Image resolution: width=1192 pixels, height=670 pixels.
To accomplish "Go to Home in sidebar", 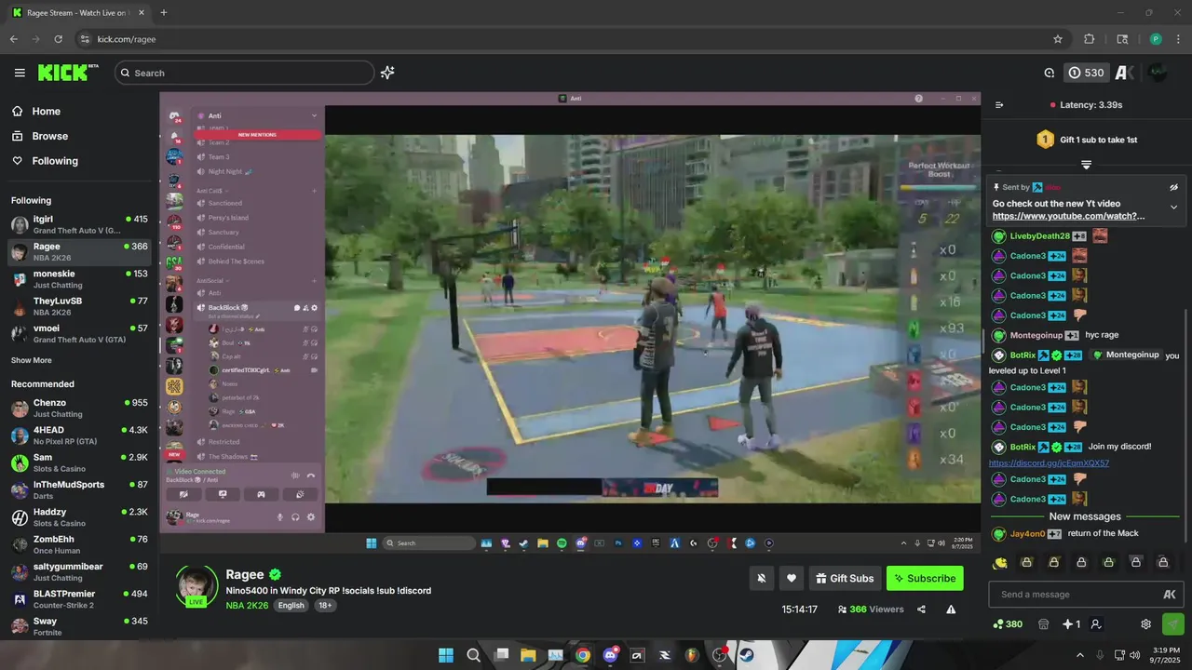I will pos(79,111).
